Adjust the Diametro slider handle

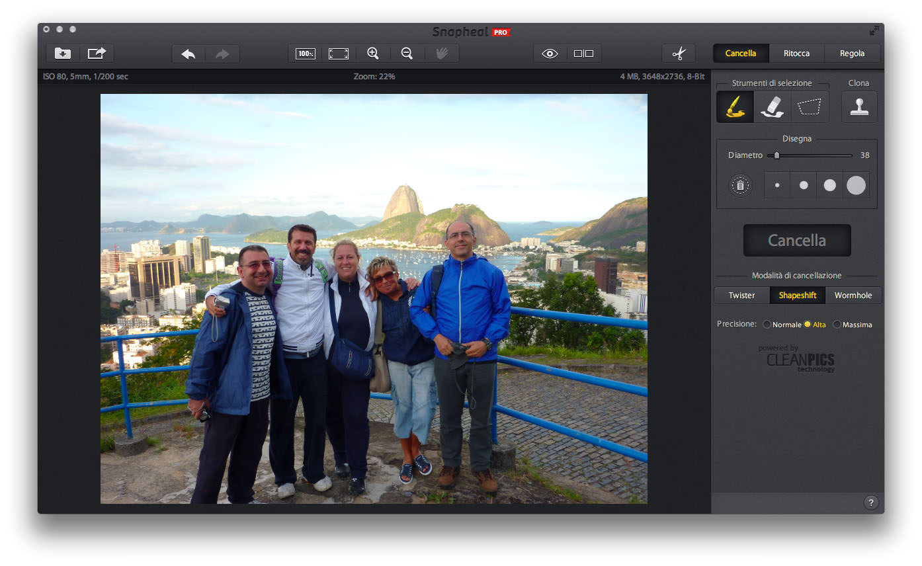click(776, 155)
